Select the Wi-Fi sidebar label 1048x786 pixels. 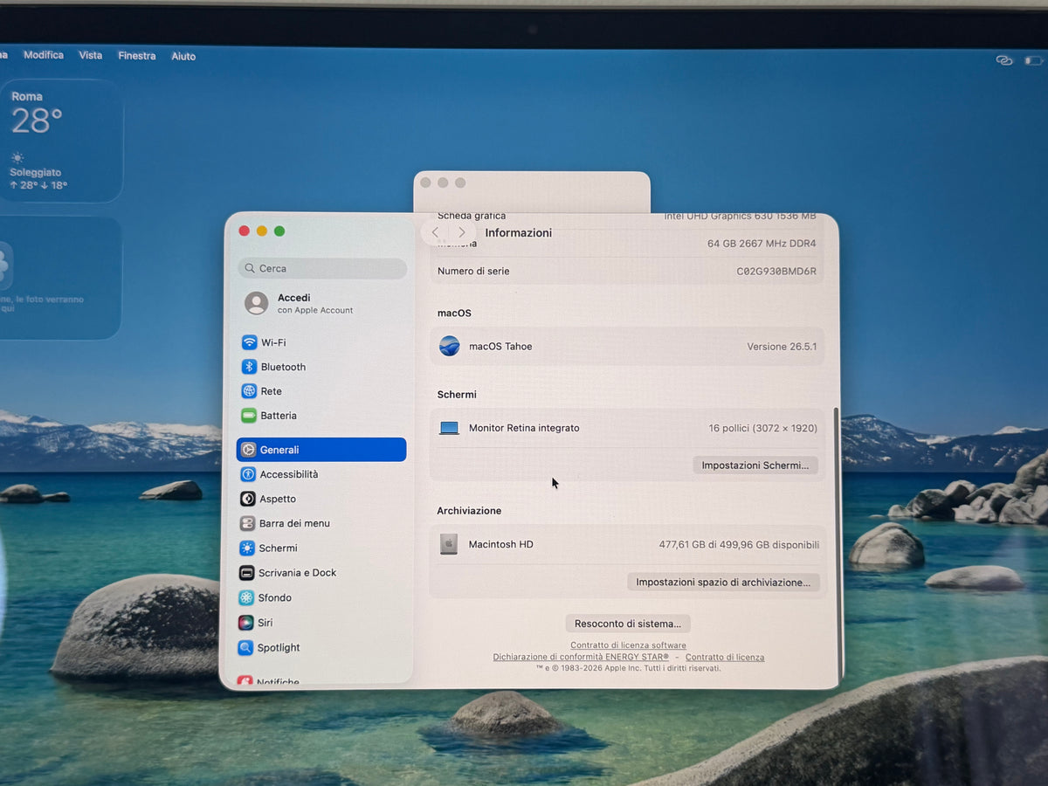coord(273,342)
